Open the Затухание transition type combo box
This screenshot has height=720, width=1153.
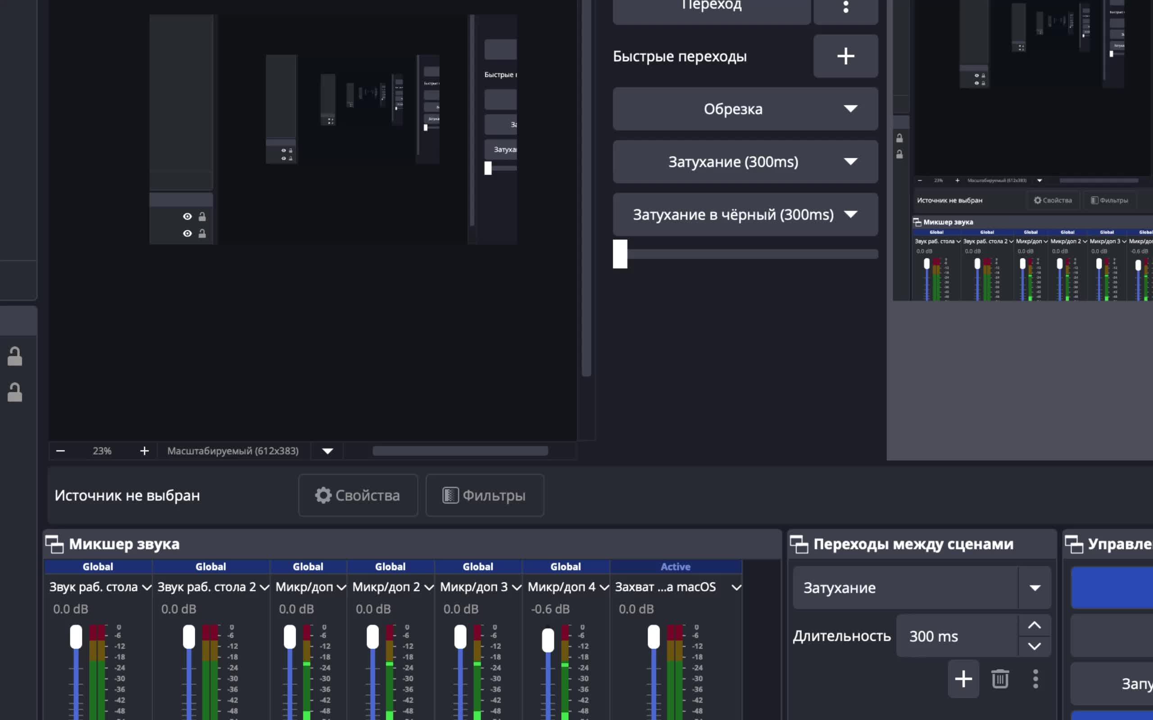point(1035,588)
